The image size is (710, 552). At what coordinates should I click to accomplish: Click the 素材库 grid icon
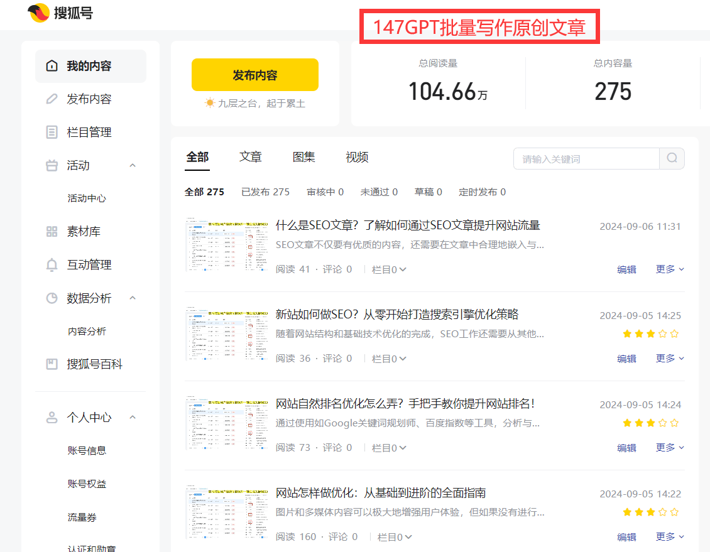click(52, 231)
